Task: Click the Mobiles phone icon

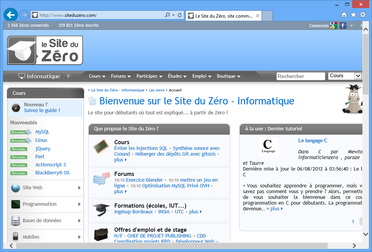Action: [x=15, y=237]
